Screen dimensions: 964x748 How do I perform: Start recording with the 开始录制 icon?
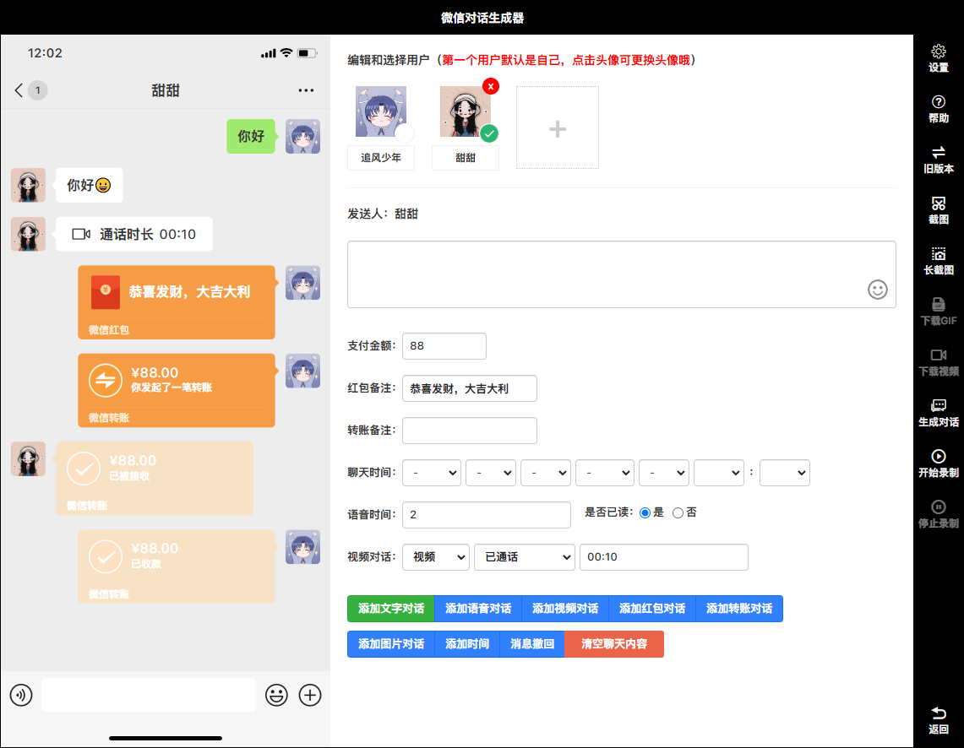938,458
